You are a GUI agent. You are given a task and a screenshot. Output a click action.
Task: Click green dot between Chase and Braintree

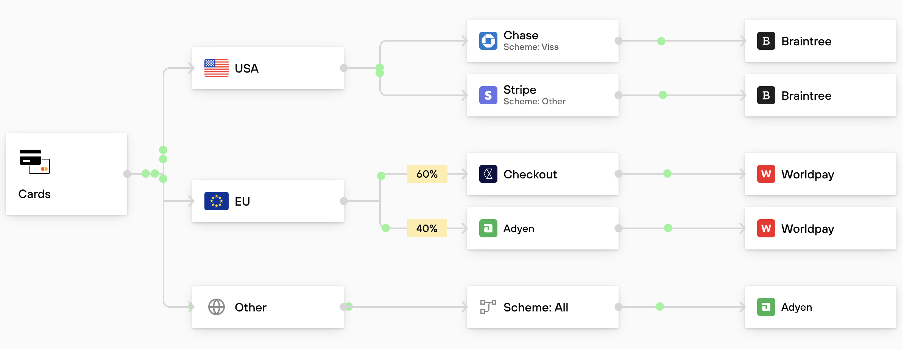point(661,41)
